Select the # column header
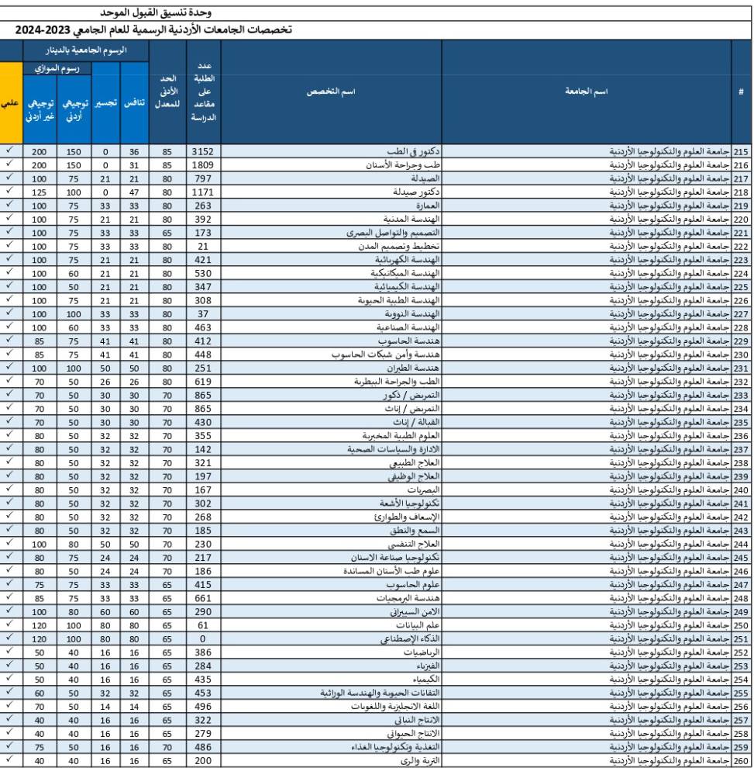 tap(742, 92)
